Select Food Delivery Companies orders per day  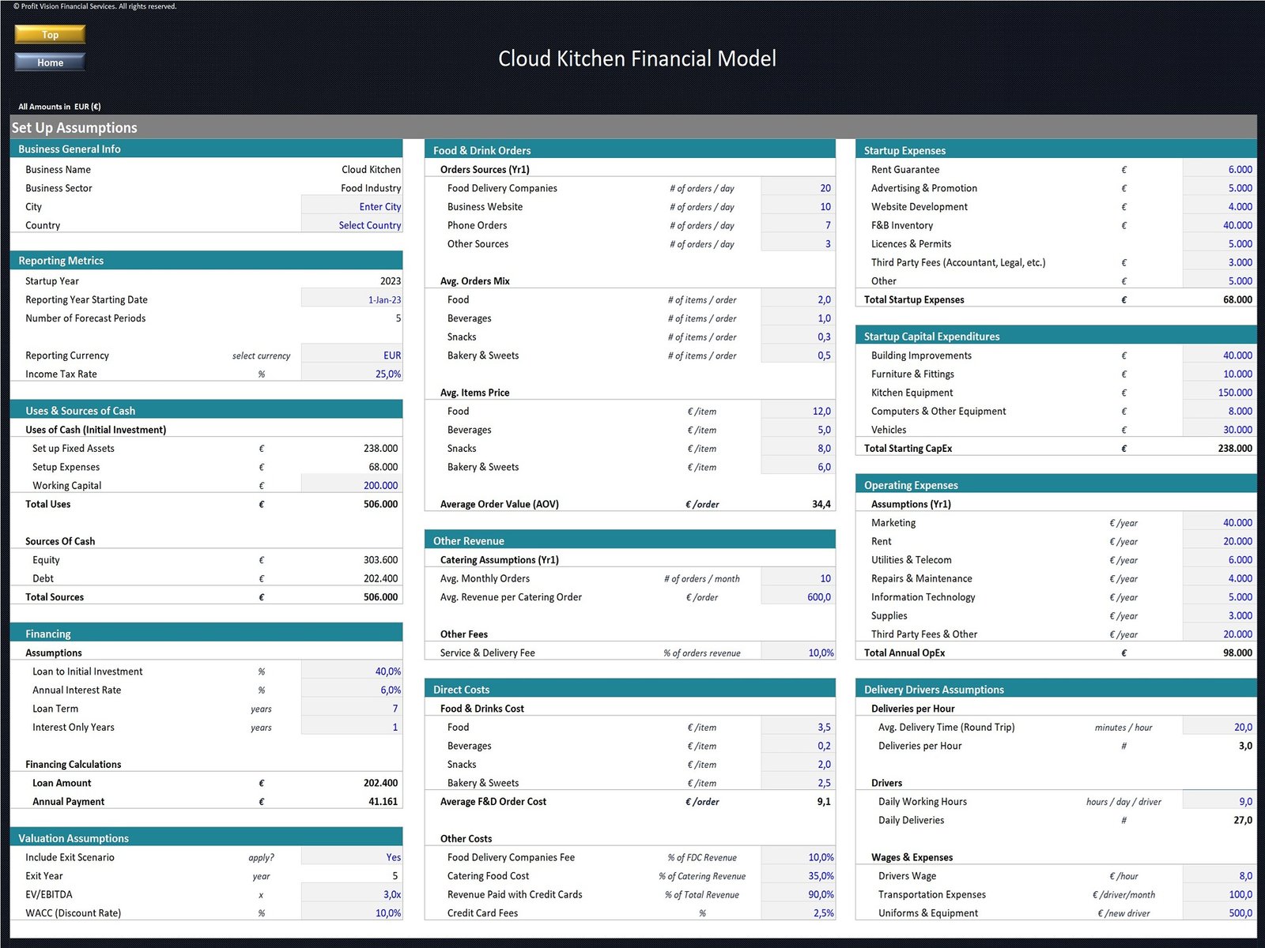(797, 188)
